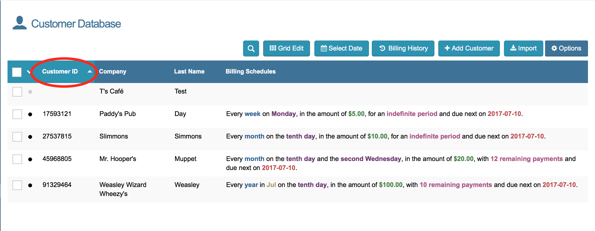This screenshot has height=231, width=595.
Task: Sort table by Company column
Action: [x=113, y=71]
